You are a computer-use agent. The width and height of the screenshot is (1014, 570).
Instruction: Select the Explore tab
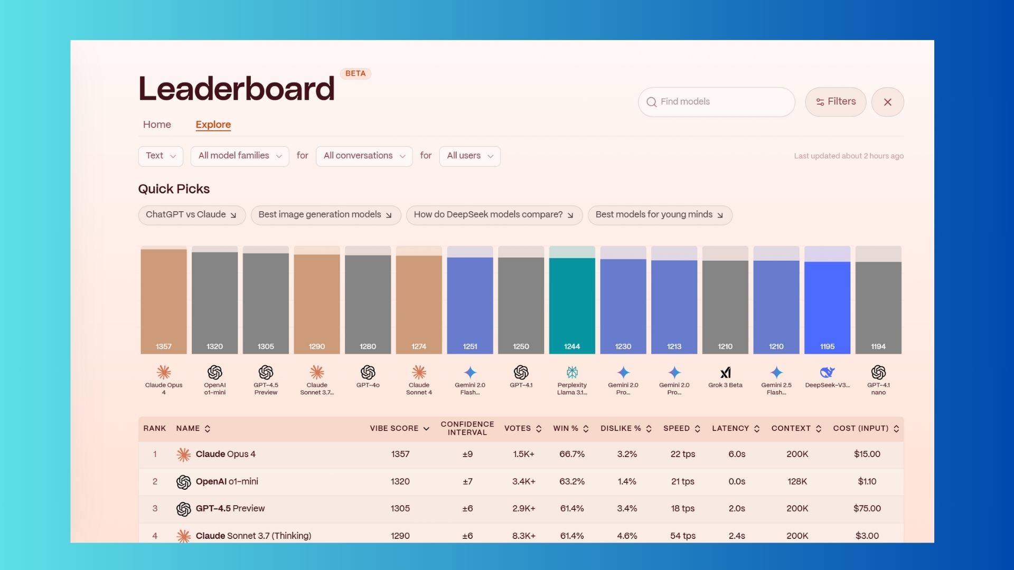[213, 125]
